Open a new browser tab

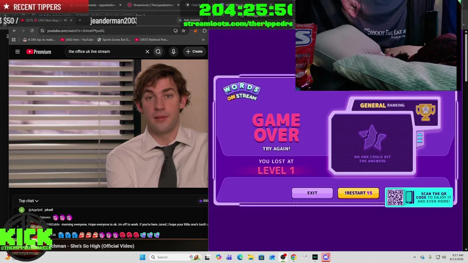click(x=80, y=20)
